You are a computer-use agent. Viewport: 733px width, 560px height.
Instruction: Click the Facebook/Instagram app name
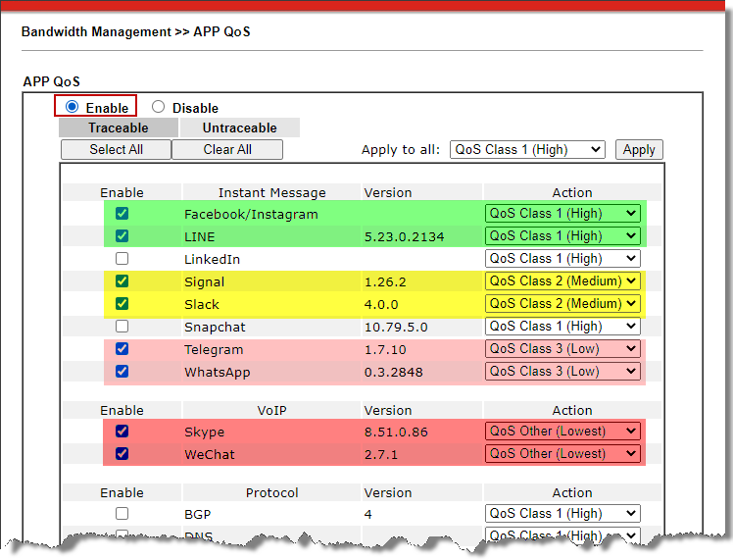(x=251, y=214)
